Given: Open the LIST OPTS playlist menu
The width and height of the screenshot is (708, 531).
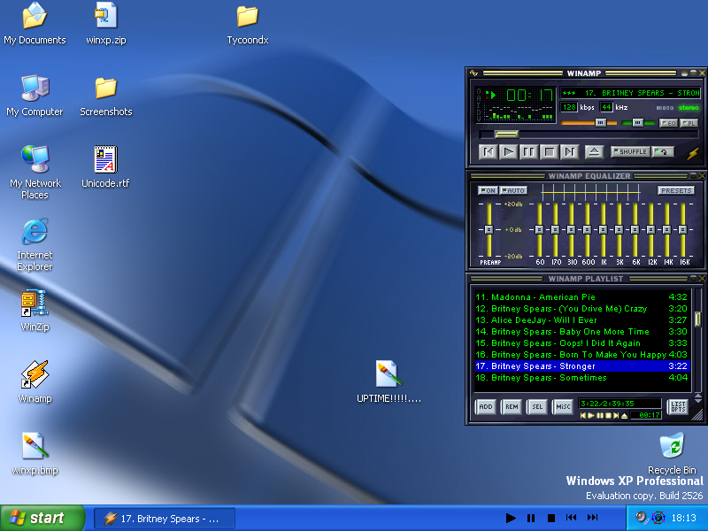Looking at the screenshot, I should coord(677,407).
